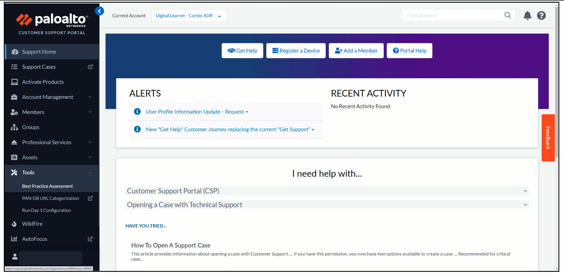Image resolution: width=564 pixels, height=273 pixels.
Task: Collapse the Tools submenu chevron
Action: point(90,173)
